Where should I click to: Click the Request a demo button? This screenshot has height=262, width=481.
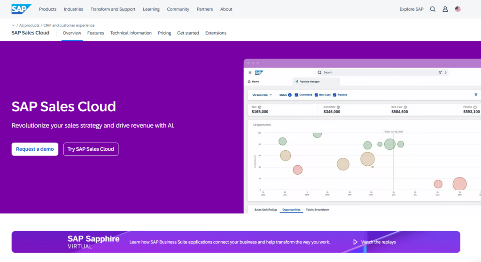(x=35, y=149)
